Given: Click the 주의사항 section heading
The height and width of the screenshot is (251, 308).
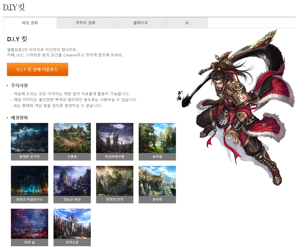Looking at the screenshot, I should pos(19,85).
